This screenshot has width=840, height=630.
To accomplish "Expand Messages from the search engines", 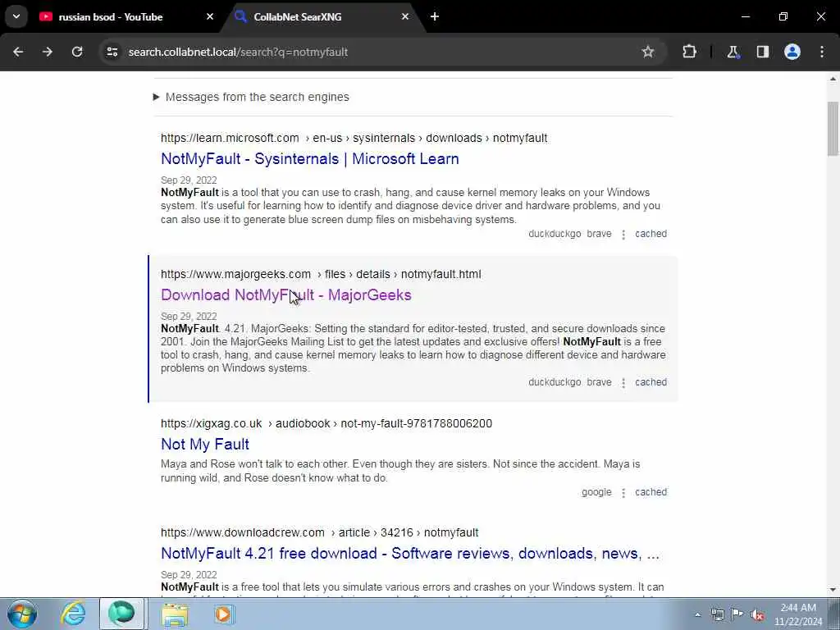I will pos(251,97).
